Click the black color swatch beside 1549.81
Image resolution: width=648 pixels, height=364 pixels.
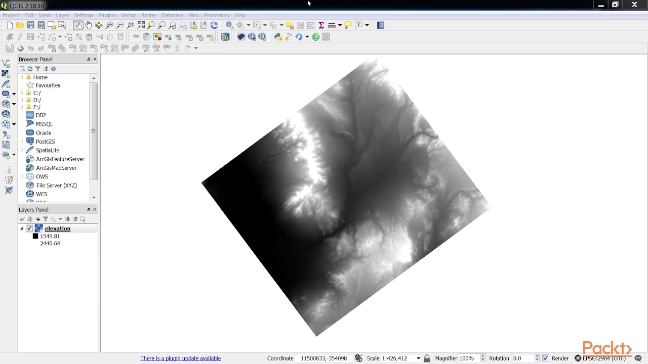click(x=35, y=236)
